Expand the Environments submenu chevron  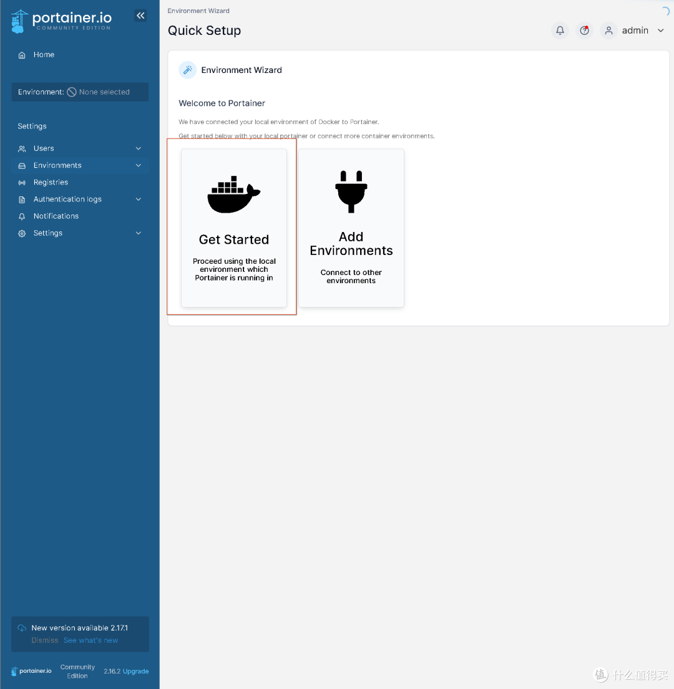pos(139,165)
